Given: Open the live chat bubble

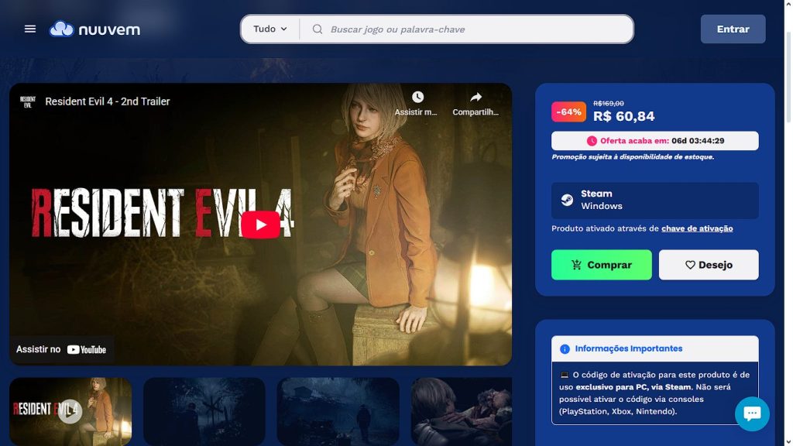Looking at the screenshot, I should click(751, 413).
